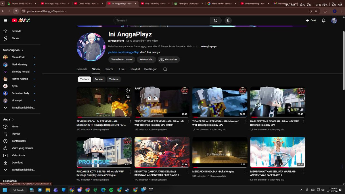Add first video to queue icon
The height and width of the screenshot is (194, 345).
pyautogui.click(x=128, y=96)
